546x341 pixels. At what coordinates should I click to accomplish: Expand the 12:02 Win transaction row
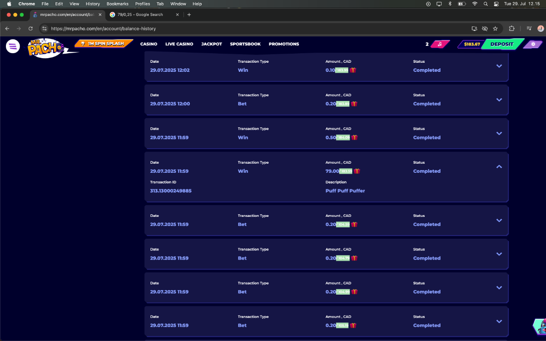pos(499,66)
